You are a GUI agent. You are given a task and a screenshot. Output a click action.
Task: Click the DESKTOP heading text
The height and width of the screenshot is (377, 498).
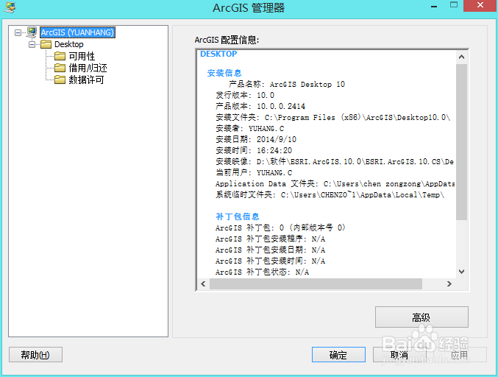point(218,54)
